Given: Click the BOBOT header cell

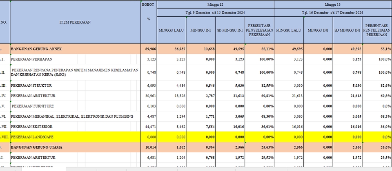Looking at the screenshot, I should tap(147, 4).
